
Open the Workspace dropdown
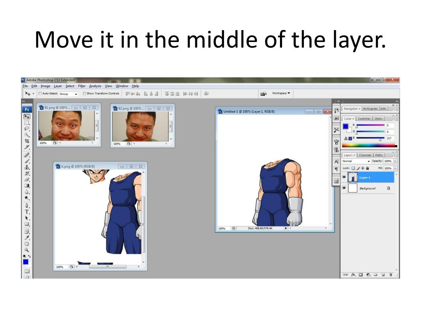tap(281, 93)
